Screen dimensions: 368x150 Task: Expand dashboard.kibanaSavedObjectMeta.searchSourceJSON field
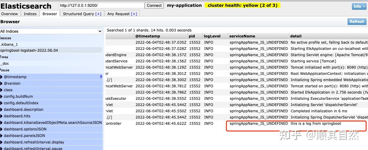[51, 122]
